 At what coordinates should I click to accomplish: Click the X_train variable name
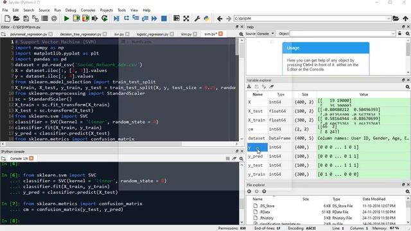257,120
